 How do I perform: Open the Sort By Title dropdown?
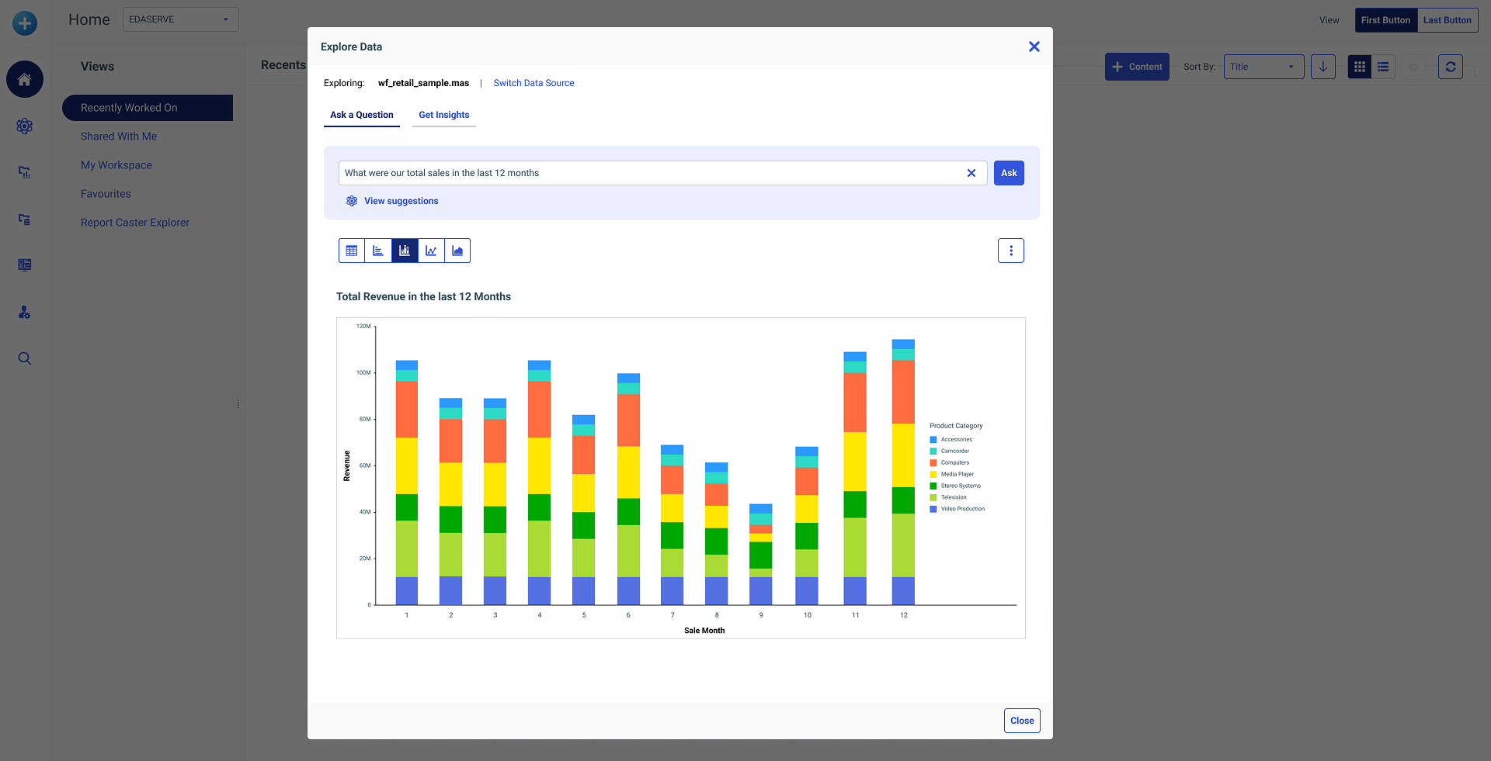(x=1263, y=67)
